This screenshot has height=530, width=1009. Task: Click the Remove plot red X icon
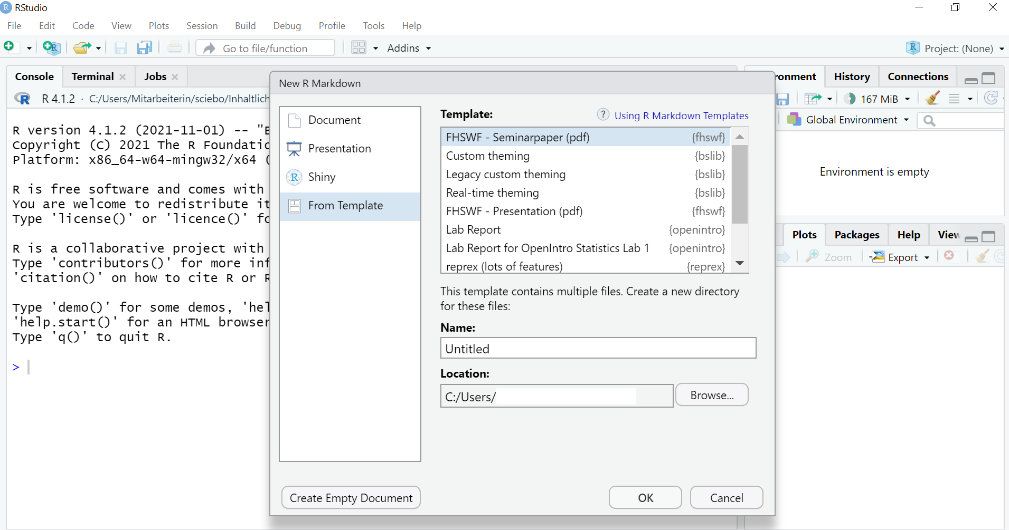click(x=949, y=256)
